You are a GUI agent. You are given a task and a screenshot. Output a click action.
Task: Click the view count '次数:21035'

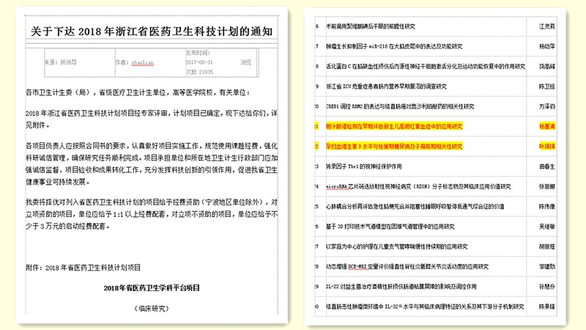tap(199, 72)
